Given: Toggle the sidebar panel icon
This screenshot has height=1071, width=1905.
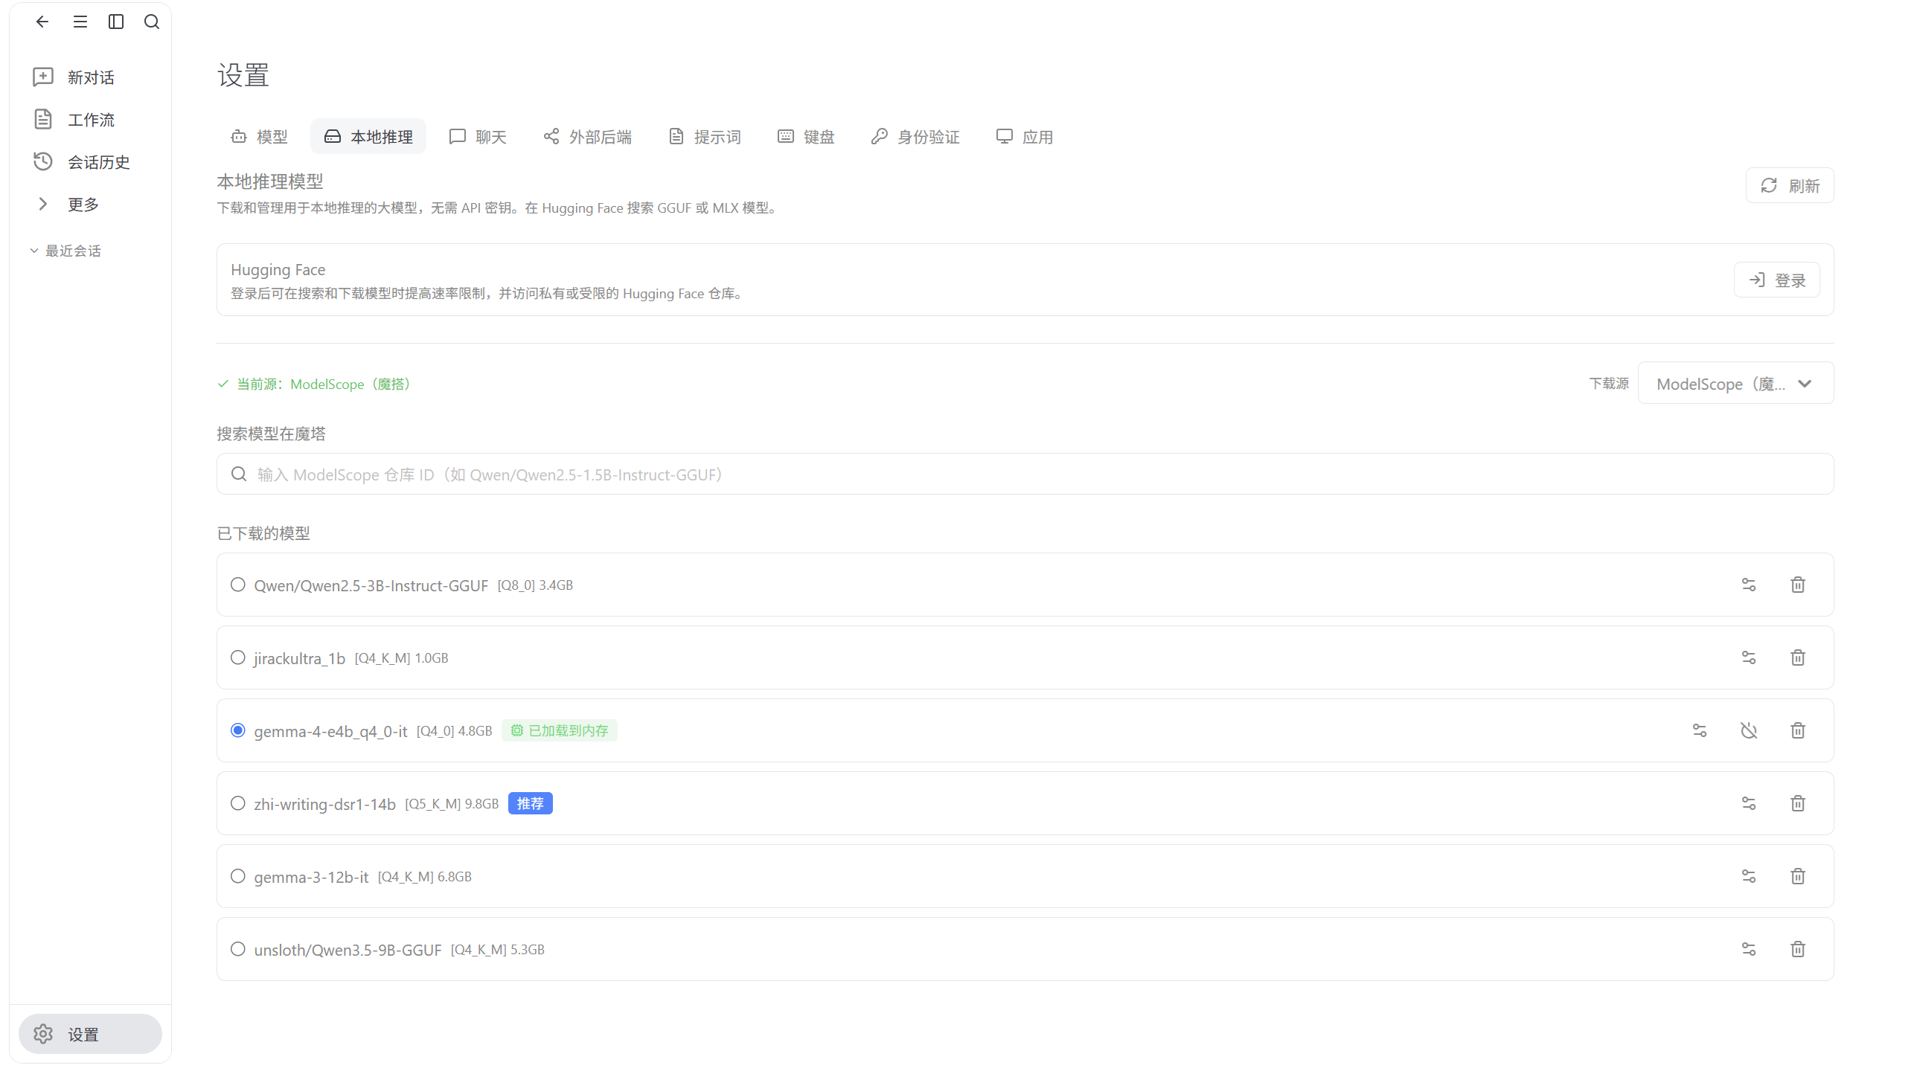Looking at the screenshot, I should (116, 22).
